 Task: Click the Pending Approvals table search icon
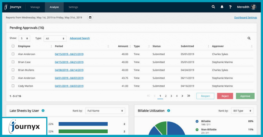point(249,38)
